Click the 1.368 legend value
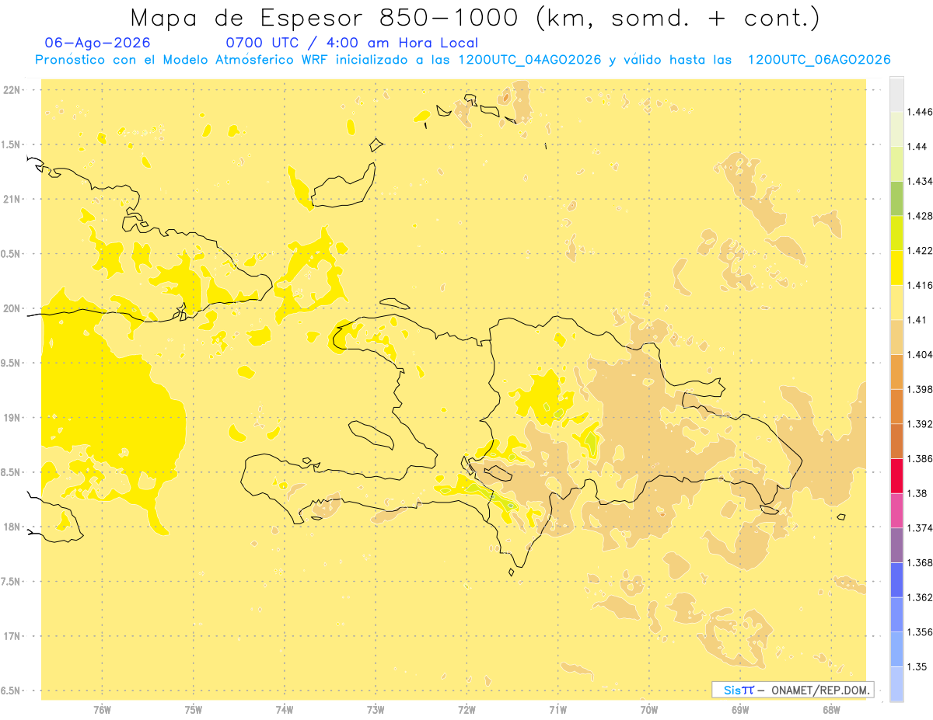 [x=920, y=562]
